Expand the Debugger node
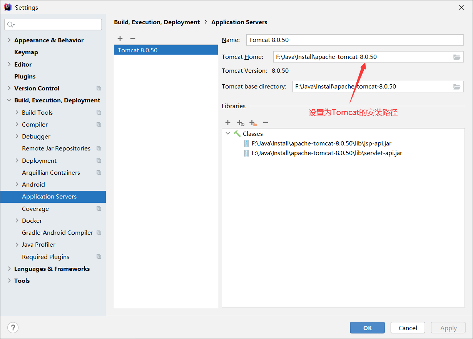The image size is (473, 339). point(17,136)
